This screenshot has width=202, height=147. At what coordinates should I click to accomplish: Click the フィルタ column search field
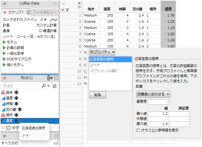click(21, 86)
